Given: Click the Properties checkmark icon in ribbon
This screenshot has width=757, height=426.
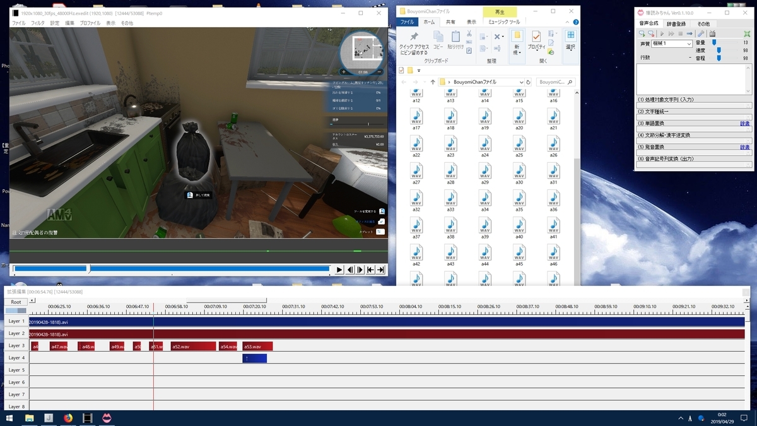Looking at the screenshot, I should [537, 36].
